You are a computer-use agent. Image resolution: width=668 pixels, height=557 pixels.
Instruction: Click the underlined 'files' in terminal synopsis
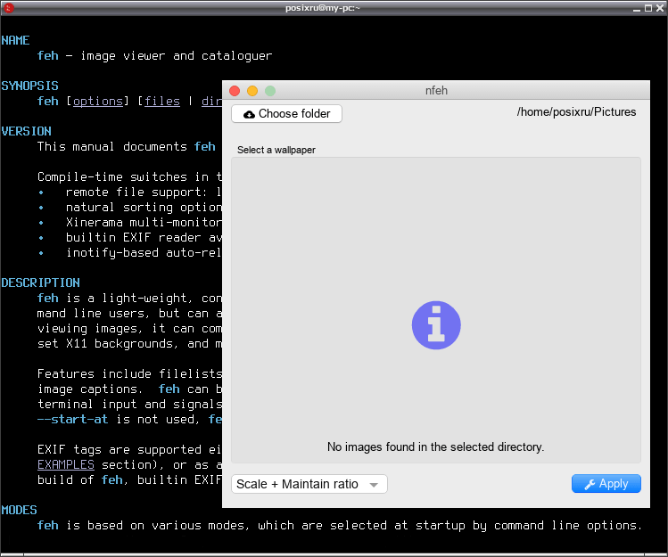162,102
